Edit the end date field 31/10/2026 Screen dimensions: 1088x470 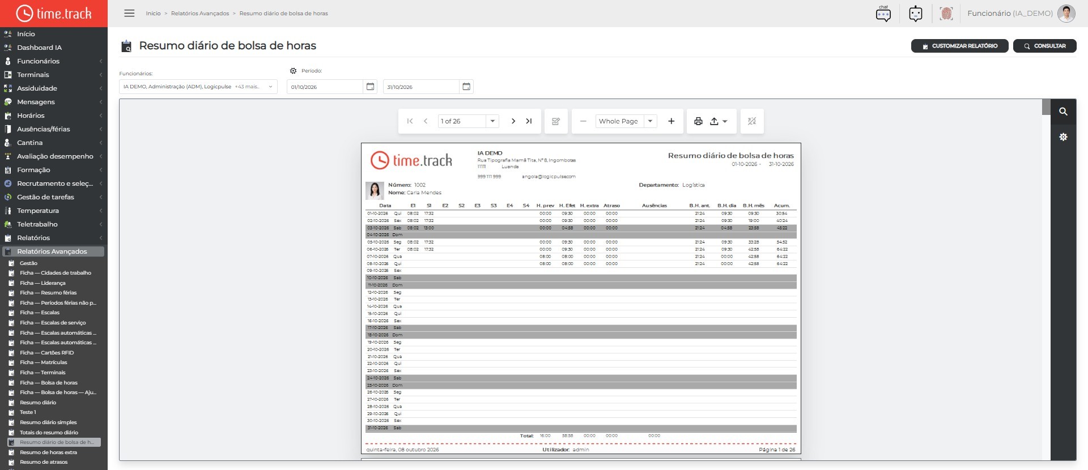click(421, 87)
